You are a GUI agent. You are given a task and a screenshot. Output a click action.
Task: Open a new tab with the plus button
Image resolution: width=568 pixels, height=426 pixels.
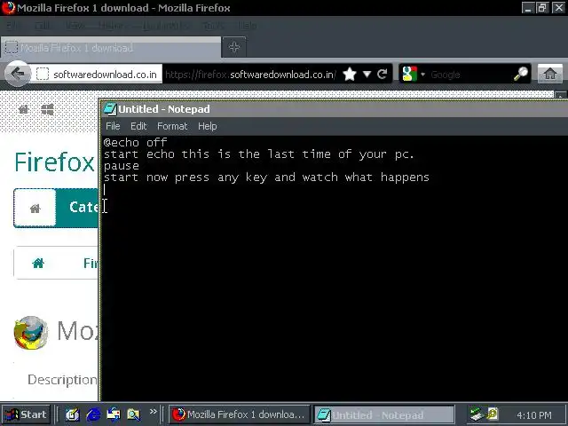[234, 47]
